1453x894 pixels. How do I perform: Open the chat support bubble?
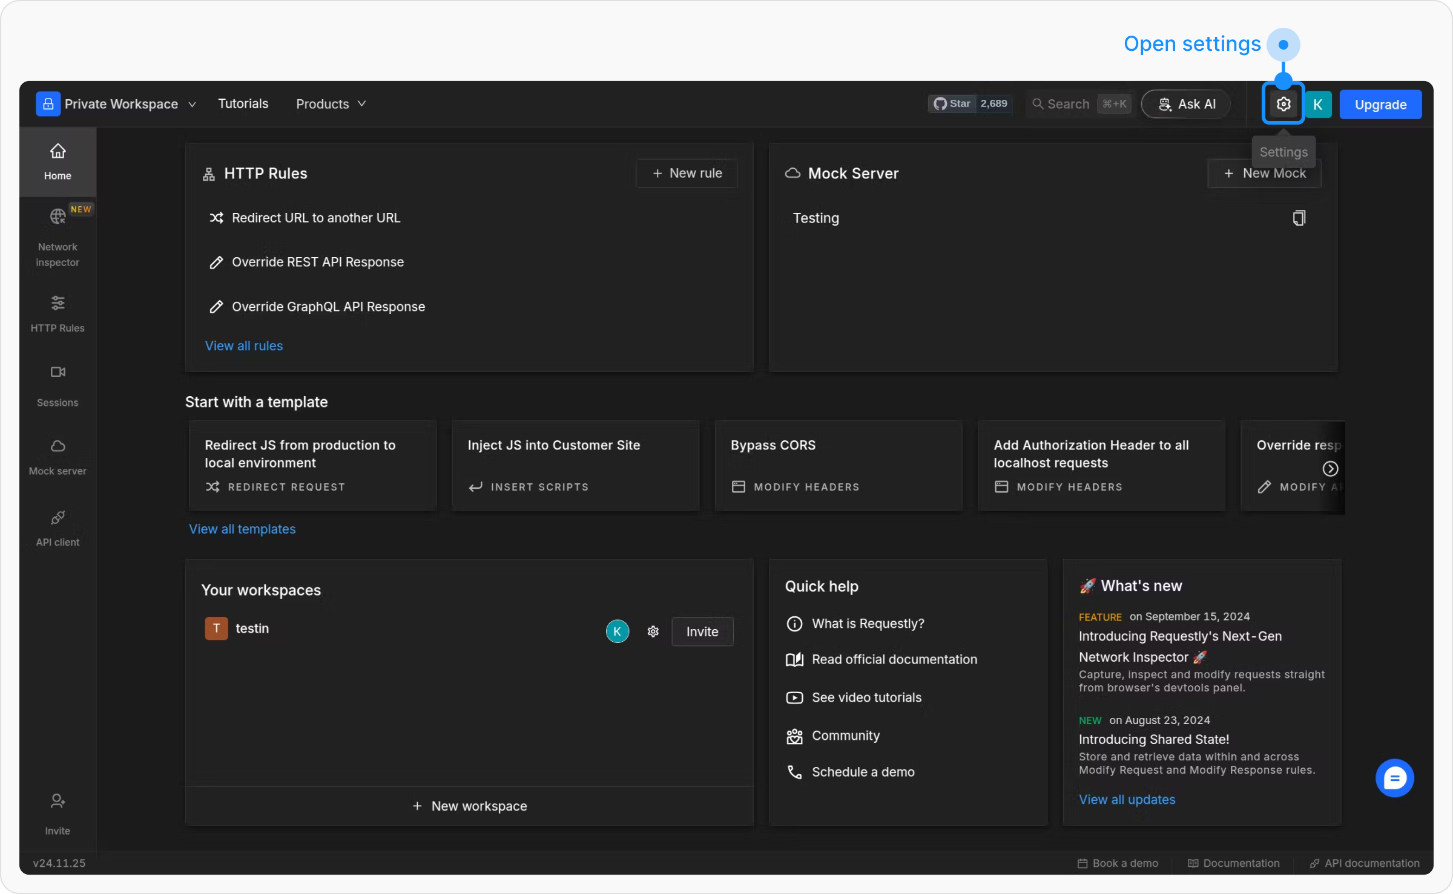click(1394, 778)
